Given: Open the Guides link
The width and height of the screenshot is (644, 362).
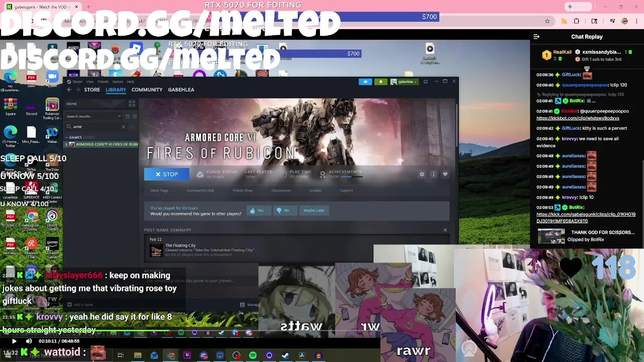Looking at the screenshot, I should tap(315, 190).
